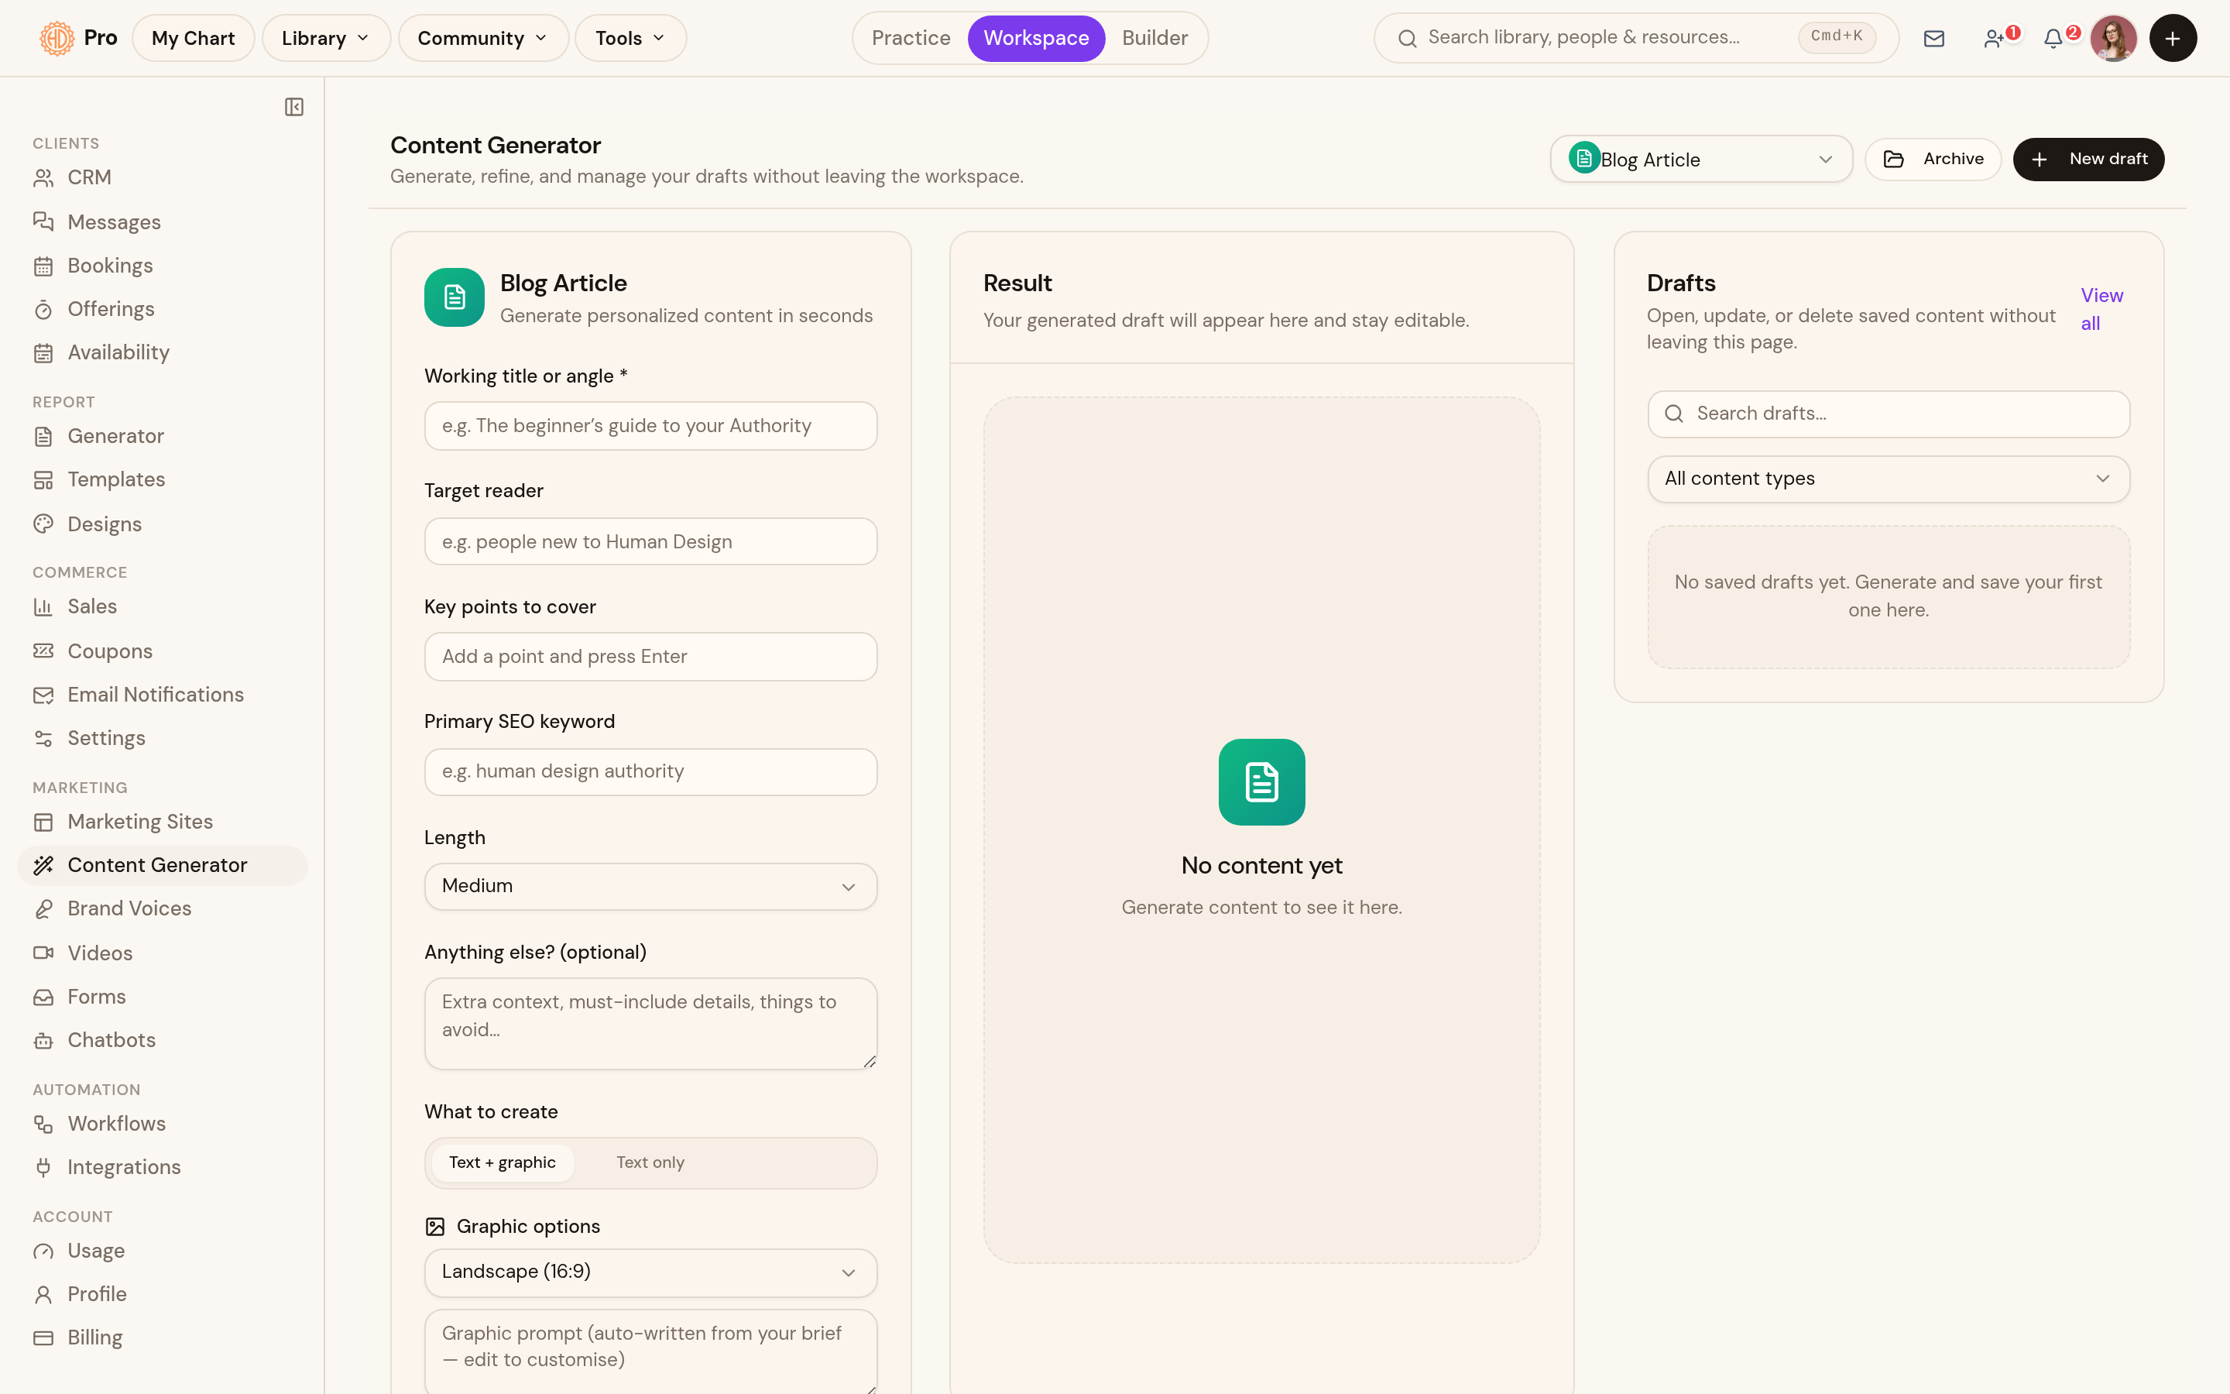
Task: Open CRM in the sidebar
Action: (162, 177)
